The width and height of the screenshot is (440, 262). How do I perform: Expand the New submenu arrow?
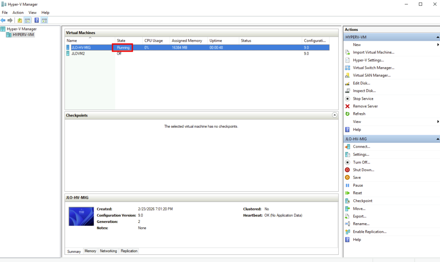437,45
